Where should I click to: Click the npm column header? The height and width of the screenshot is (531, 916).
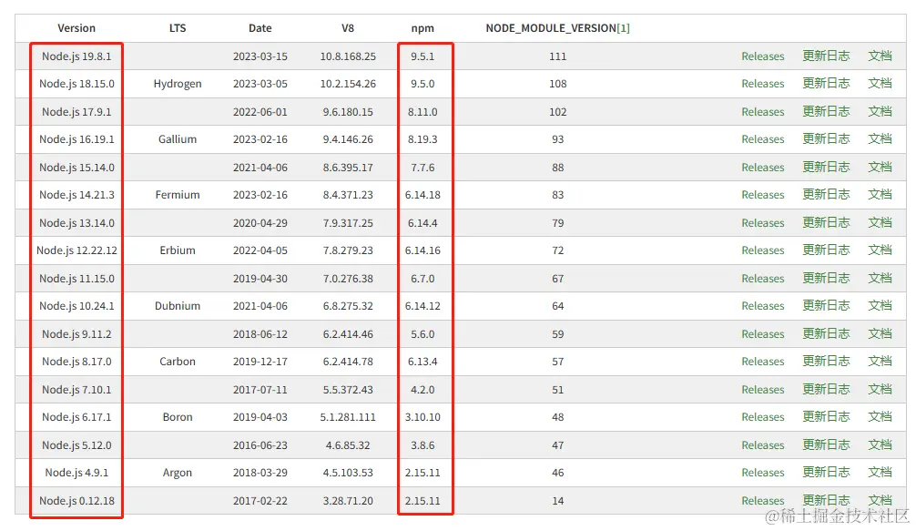[422, 28]
